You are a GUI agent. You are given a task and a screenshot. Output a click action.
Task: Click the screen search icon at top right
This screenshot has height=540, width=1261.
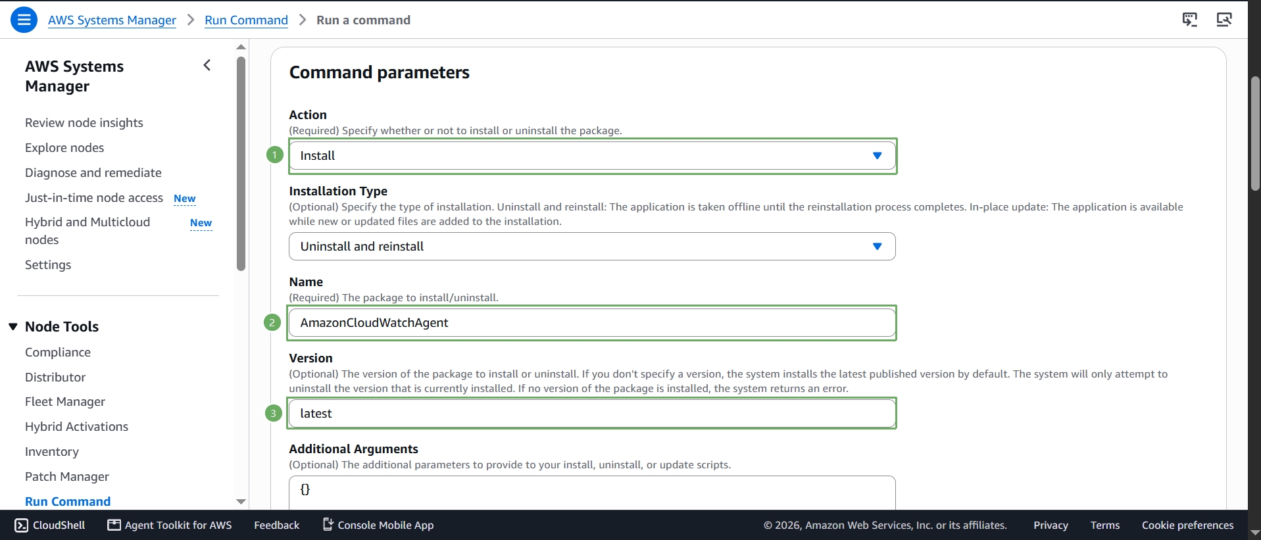tap(1224, 20)
